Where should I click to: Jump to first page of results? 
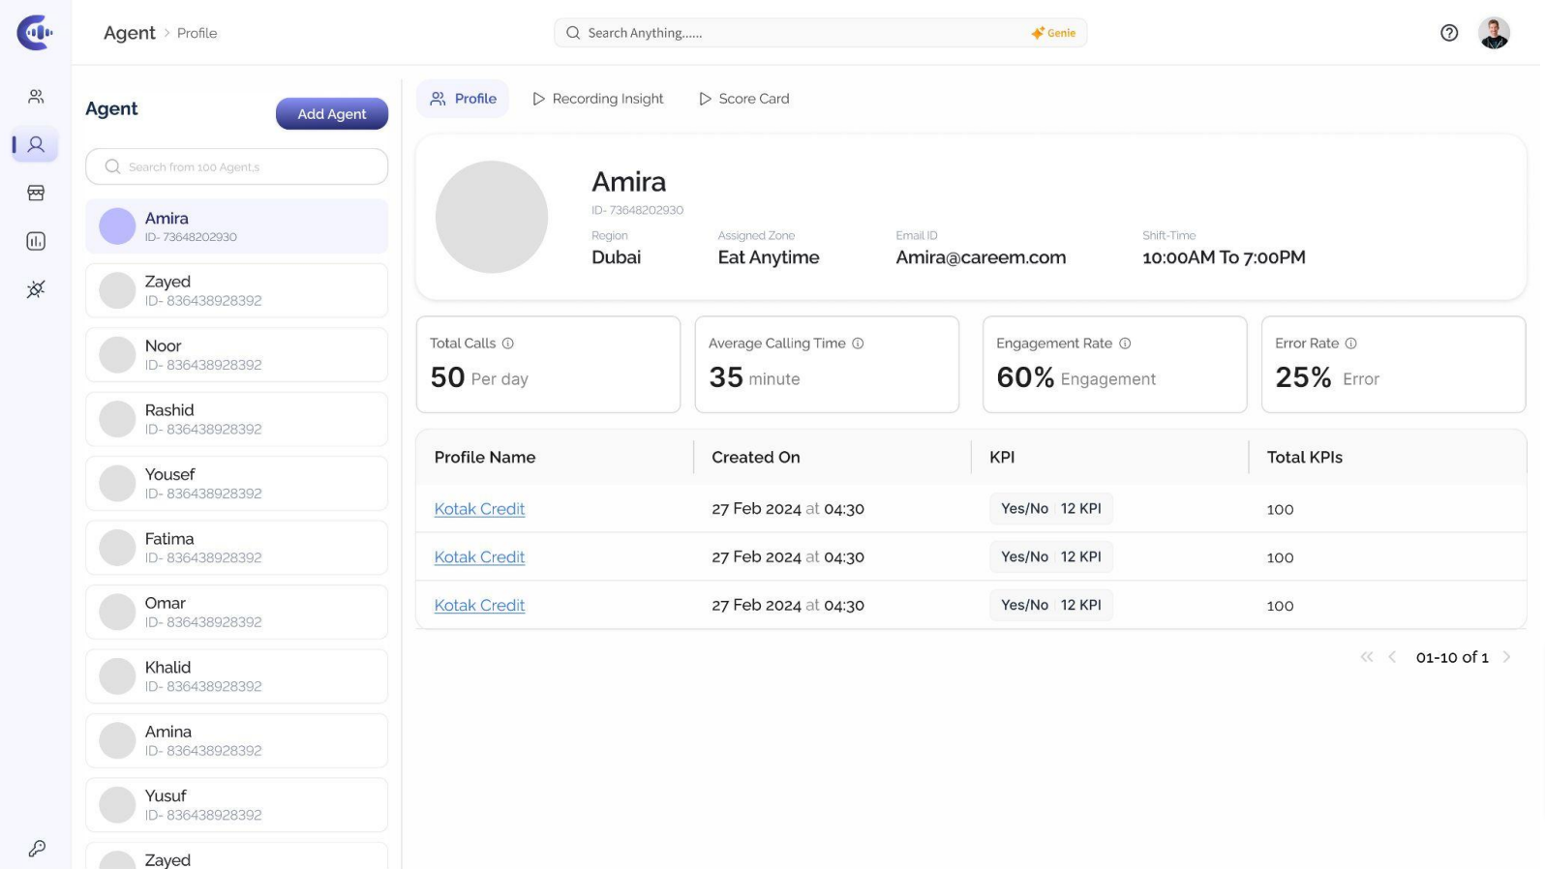[1366, 657]
